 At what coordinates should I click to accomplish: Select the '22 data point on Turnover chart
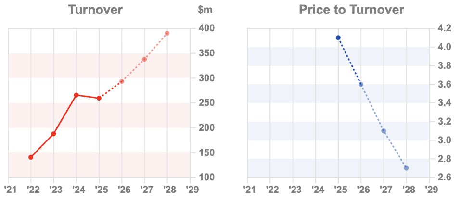click(x=31, y=157)
